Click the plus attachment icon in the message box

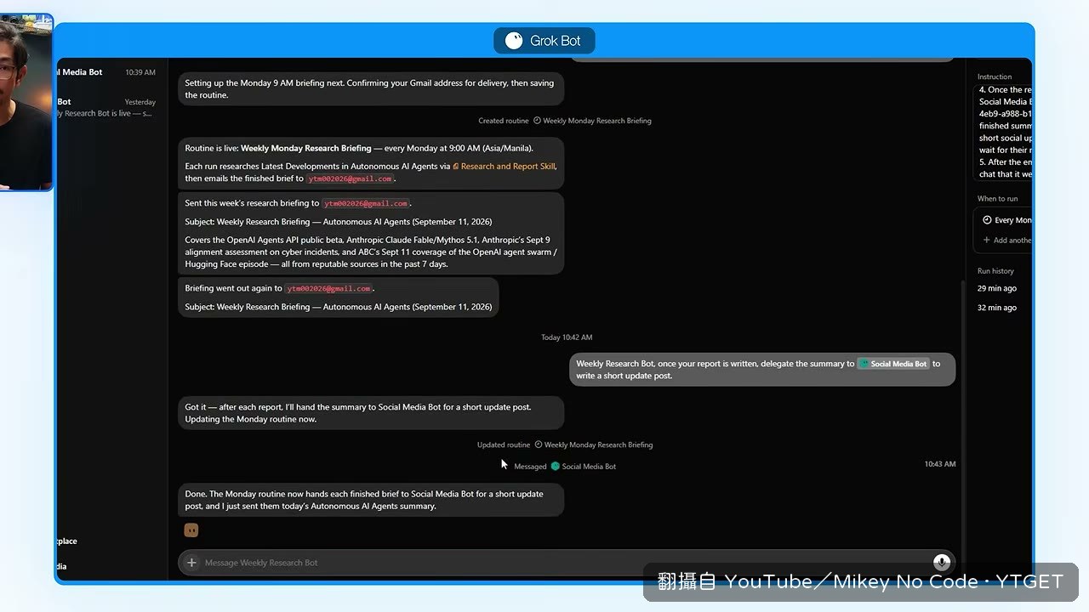(x=191, y=563)
